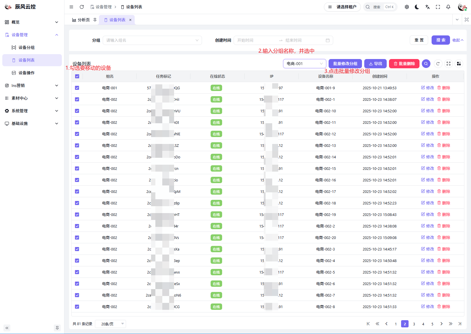This screenshot has width=471, height=334.
Task: Click the refresh icon in top header
Action: (x=82, y=7)
